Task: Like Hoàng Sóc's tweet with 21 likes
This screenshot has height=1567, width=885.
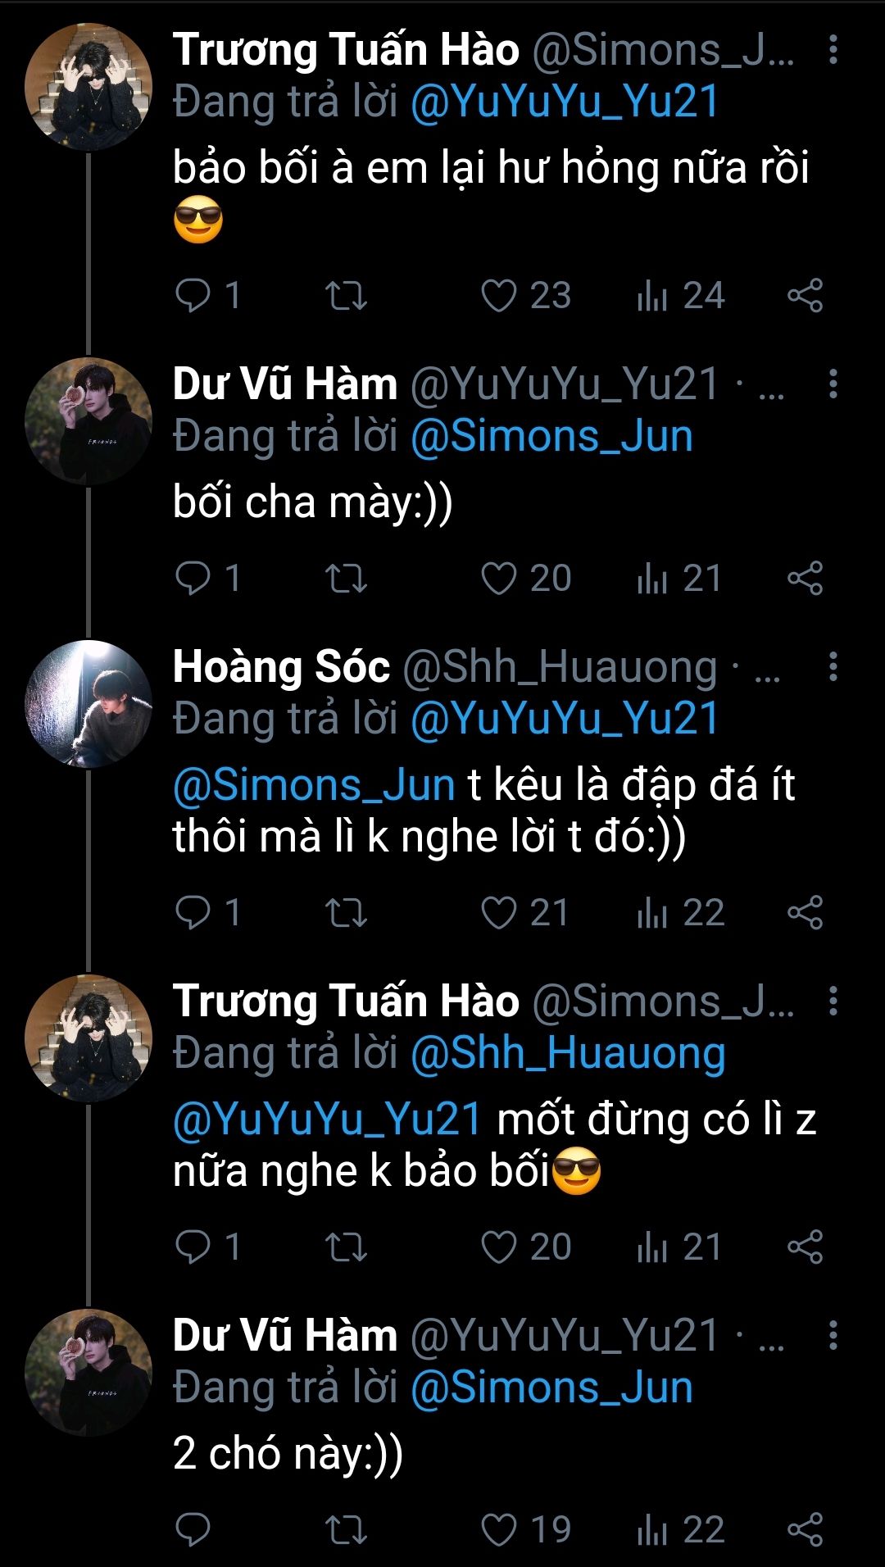Action: tap(499, 913)
